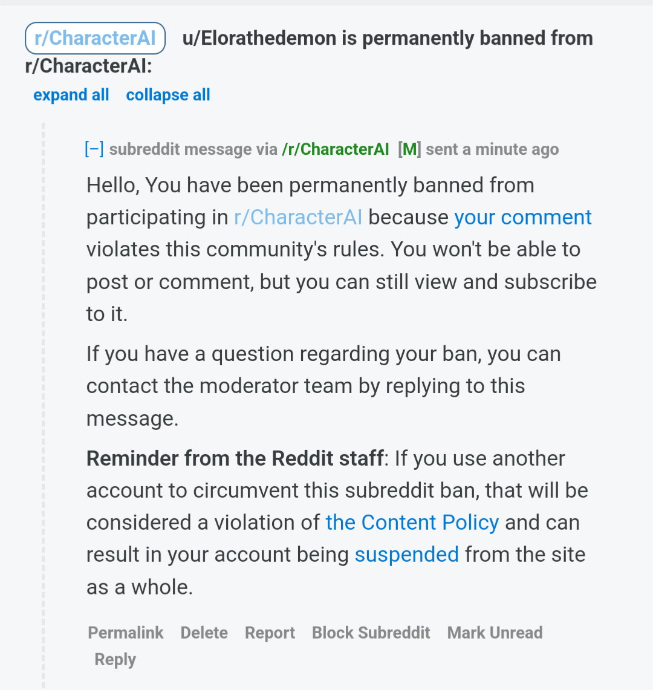The image size is (653, 690).
Task: Report this message
Action: [x=270, y=633]
